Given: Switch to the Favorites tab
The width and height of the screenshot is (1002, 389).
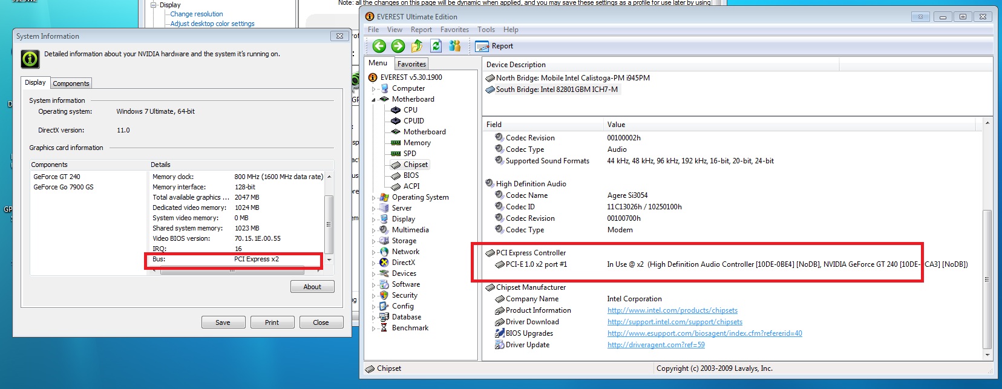Looking at the screenshot, I should pos(411,64).
